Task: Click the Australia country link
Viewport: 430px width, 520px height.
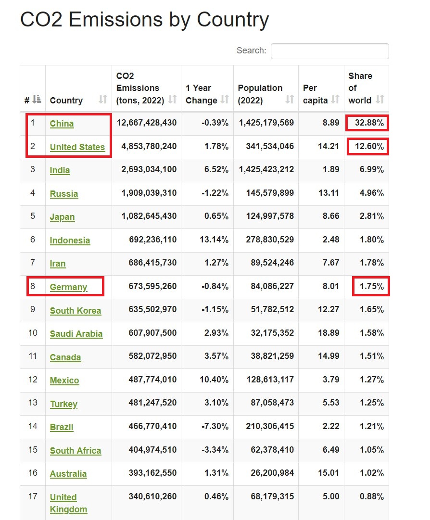Action: click(68, 474)
